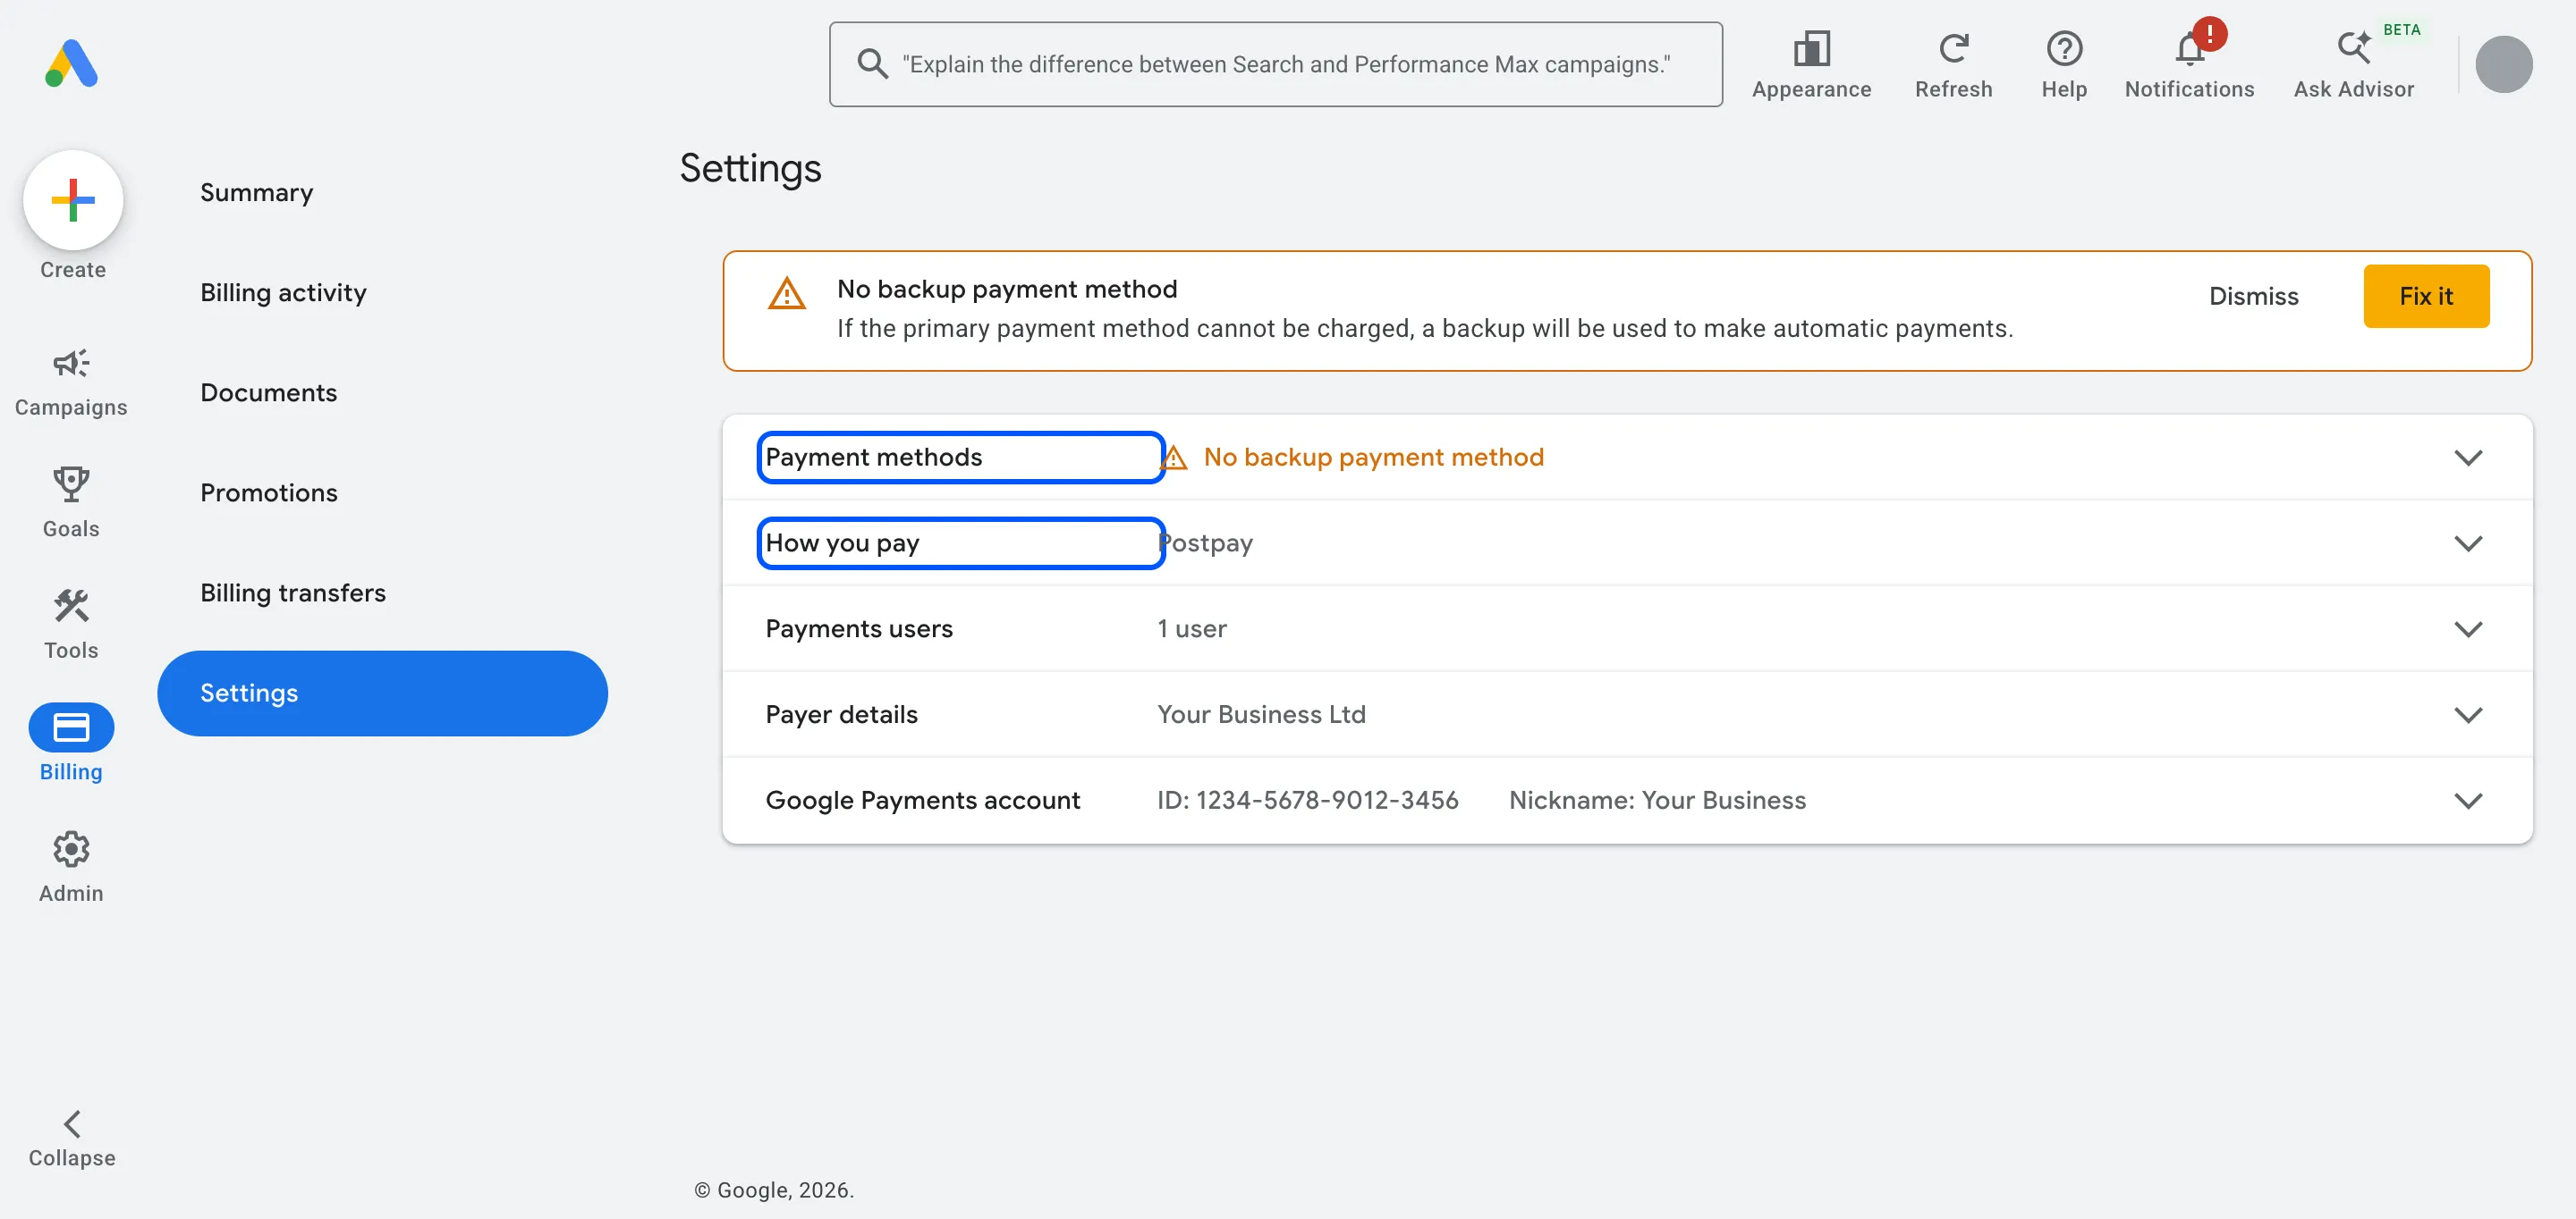Click the 1 user value

tap(1191, 629)
